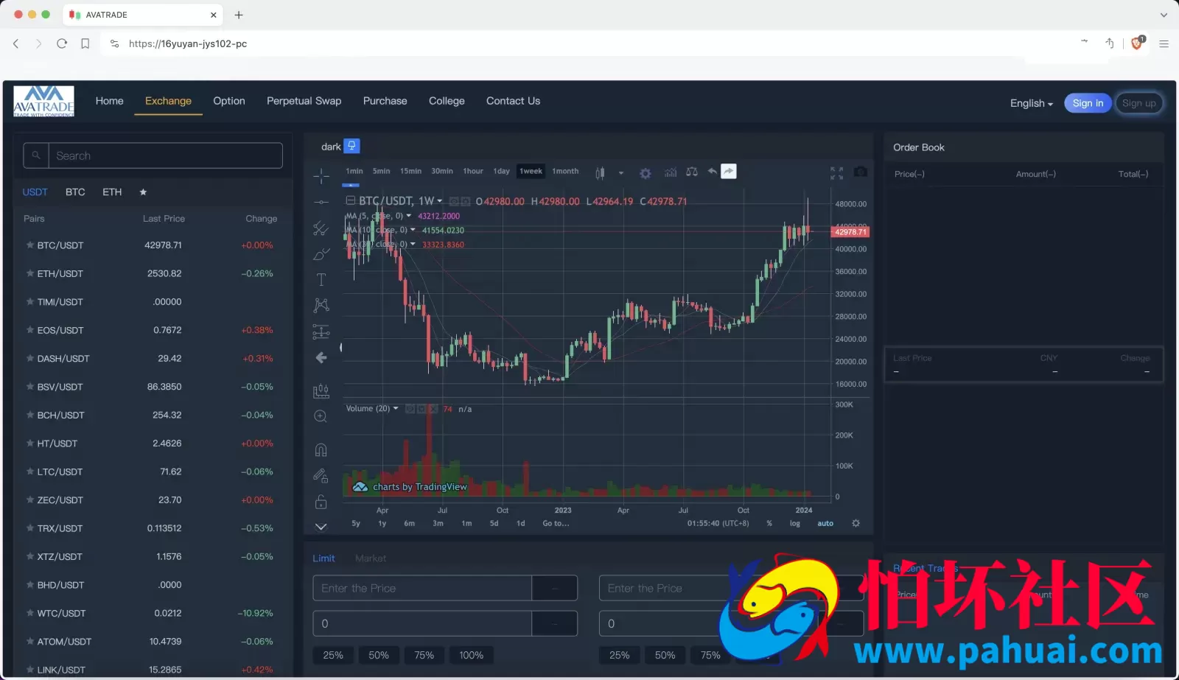
Task: Focus the left Enter the Price field
Action: [422, 588]
